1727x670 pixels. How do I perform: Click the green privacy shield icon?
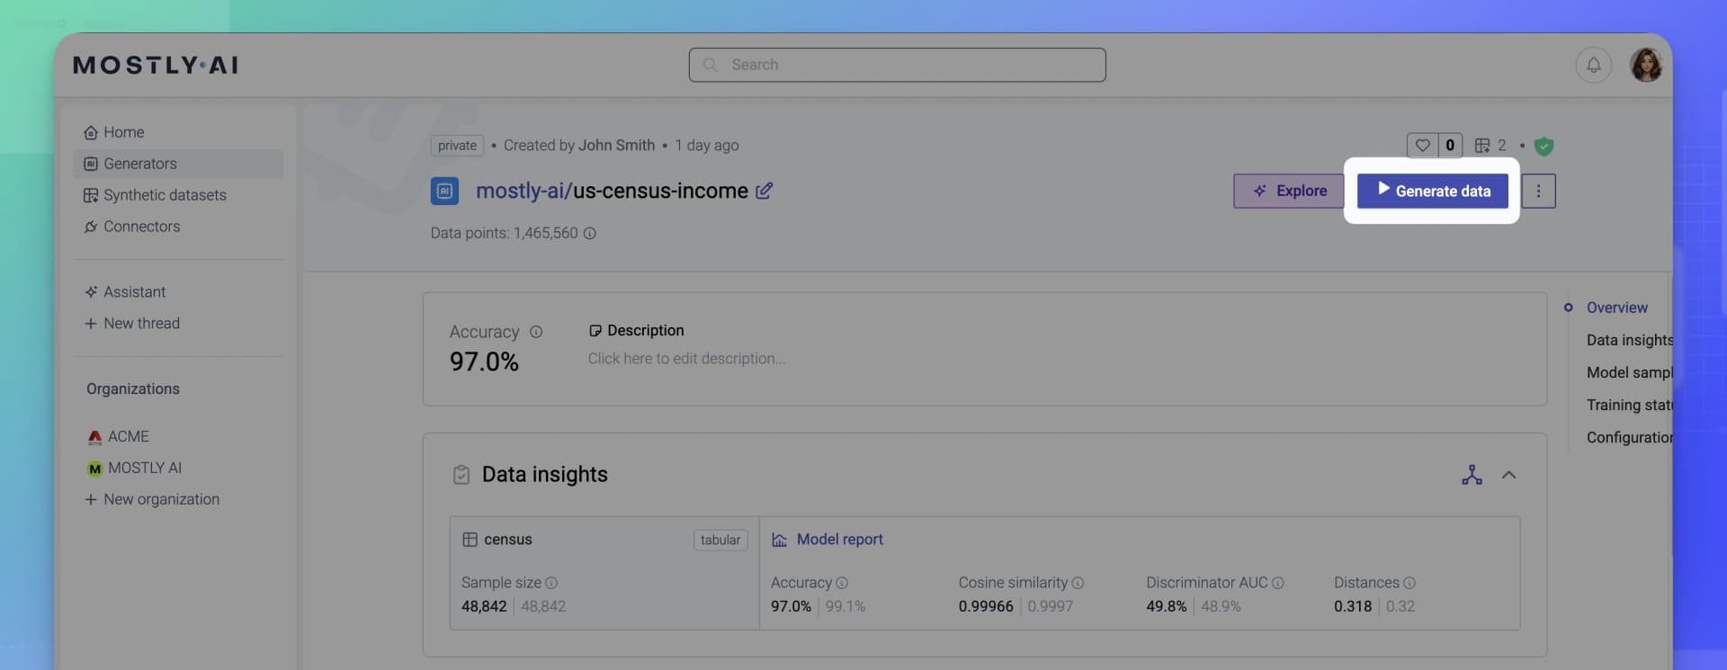point(1544,146)
